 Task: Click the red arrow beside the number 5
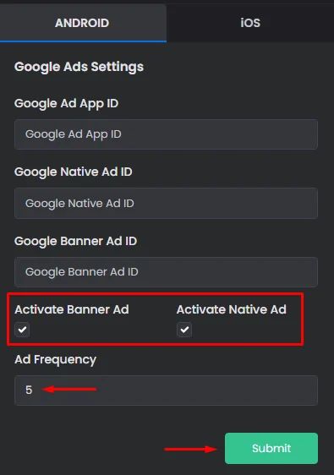pos(69,389)
